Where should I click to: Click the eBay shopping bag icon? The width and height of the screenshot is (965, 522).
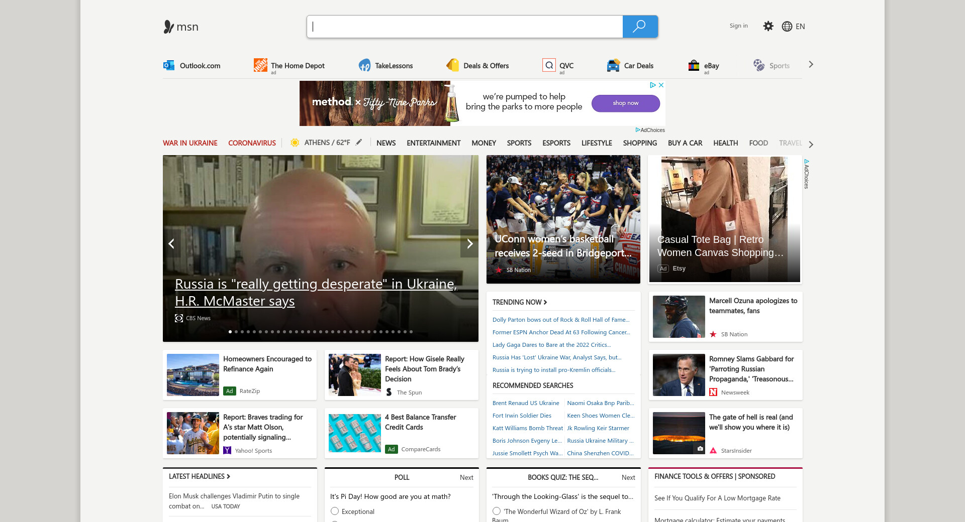[x=694, y=65]
